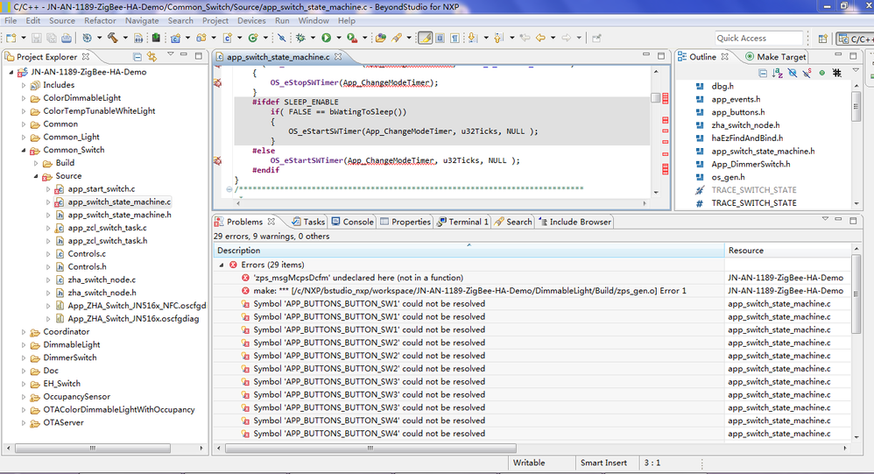Image resolution: width=874 pixels, height=474 pixels.
Task: Click the New Class green icon
Action: 253,38
